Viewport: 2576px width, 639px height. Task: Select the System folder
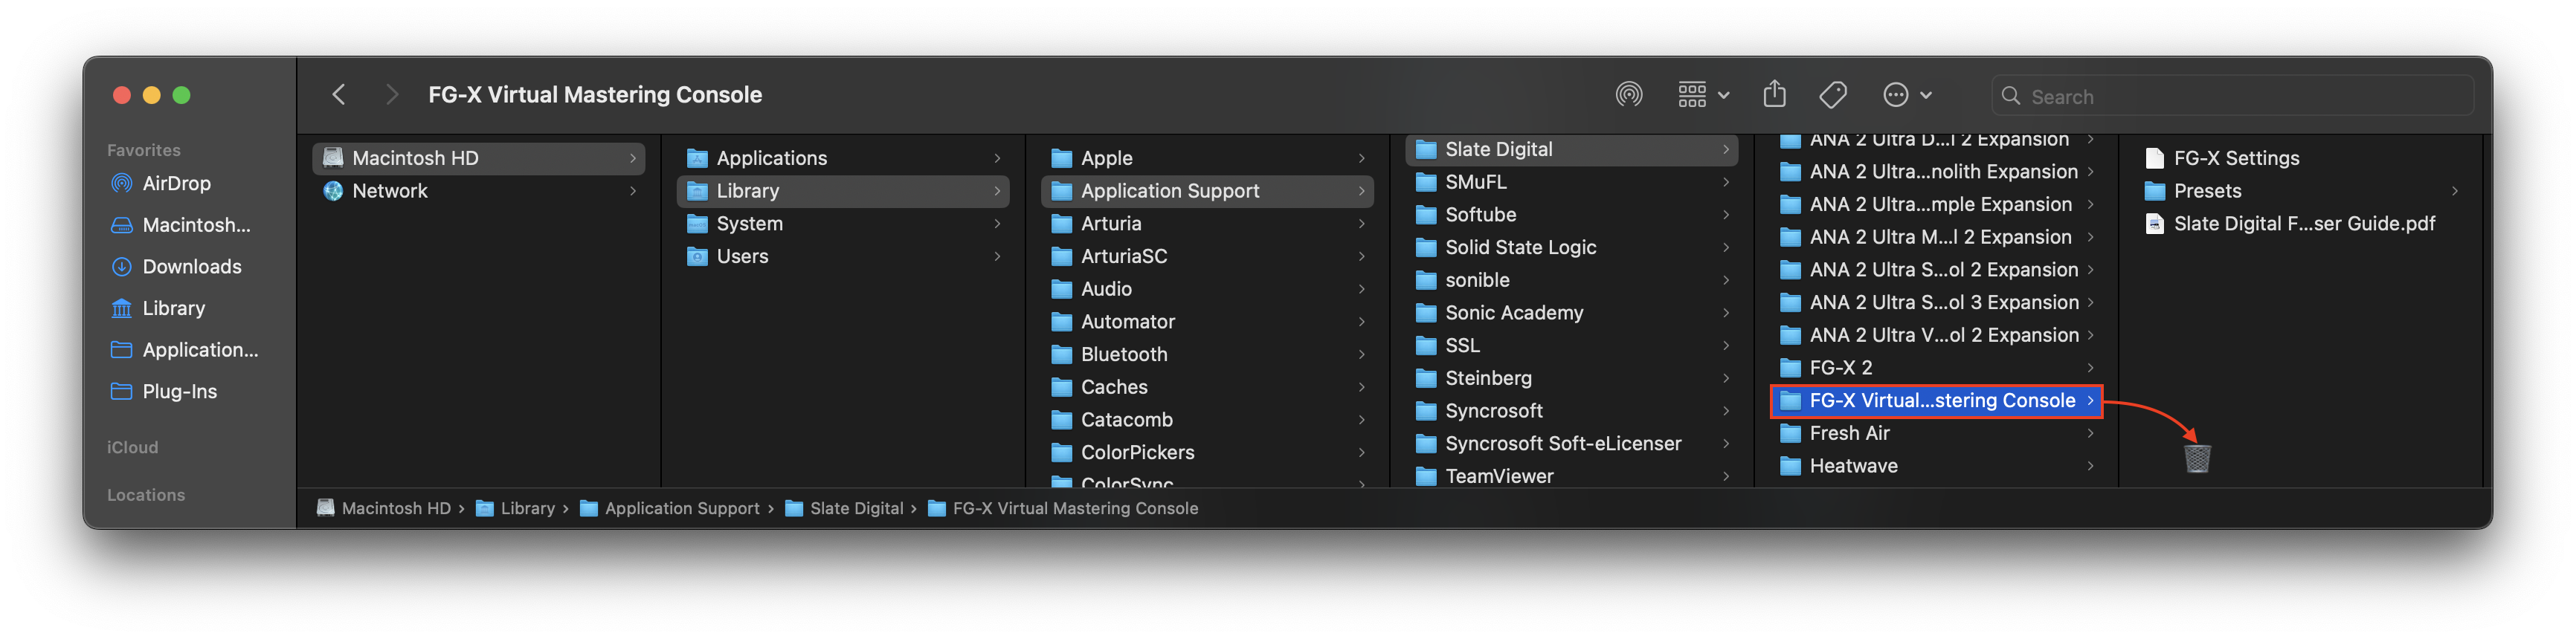click(x=842, y=224)
